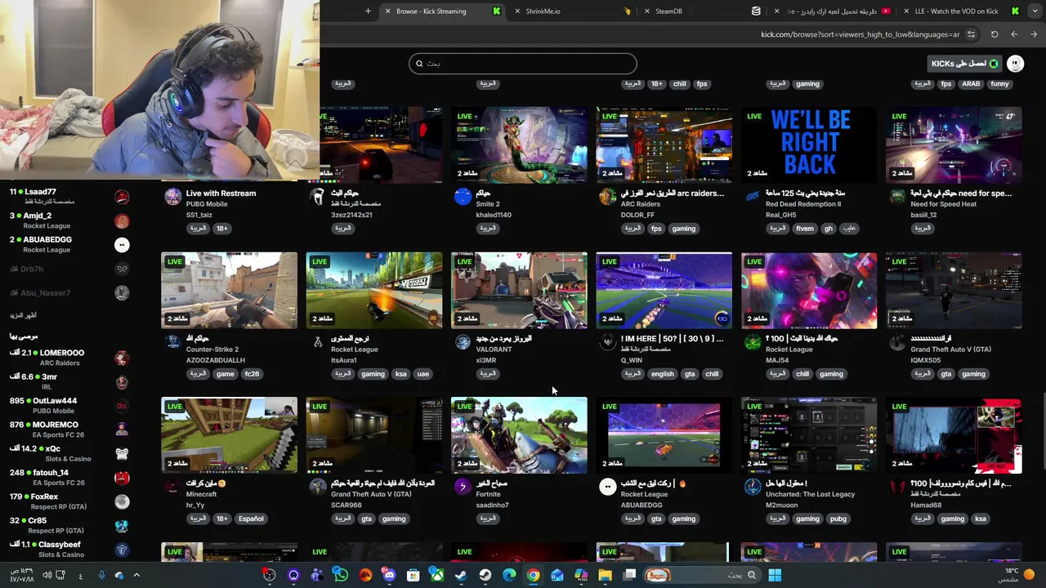Open M2muoon channel avatar
The image size is (1046, 588).
point(753,487)
